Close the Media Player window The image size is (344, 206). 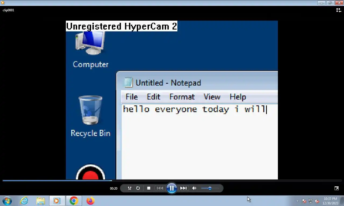click(x=339, y=3)
